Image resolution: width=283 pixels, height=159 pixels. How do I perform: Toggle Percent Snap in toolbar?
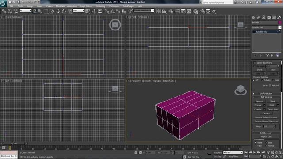[118, 11]
